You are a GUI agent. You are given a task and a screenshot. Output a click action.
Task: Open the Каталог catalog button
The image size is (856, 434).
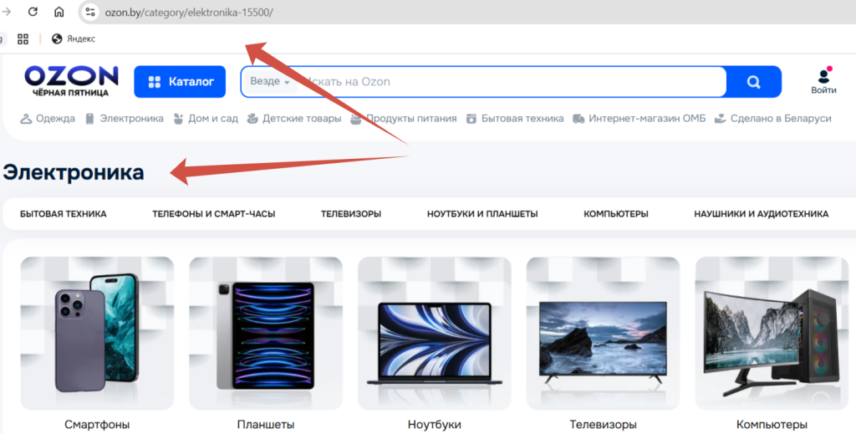(x=180, y=82)
